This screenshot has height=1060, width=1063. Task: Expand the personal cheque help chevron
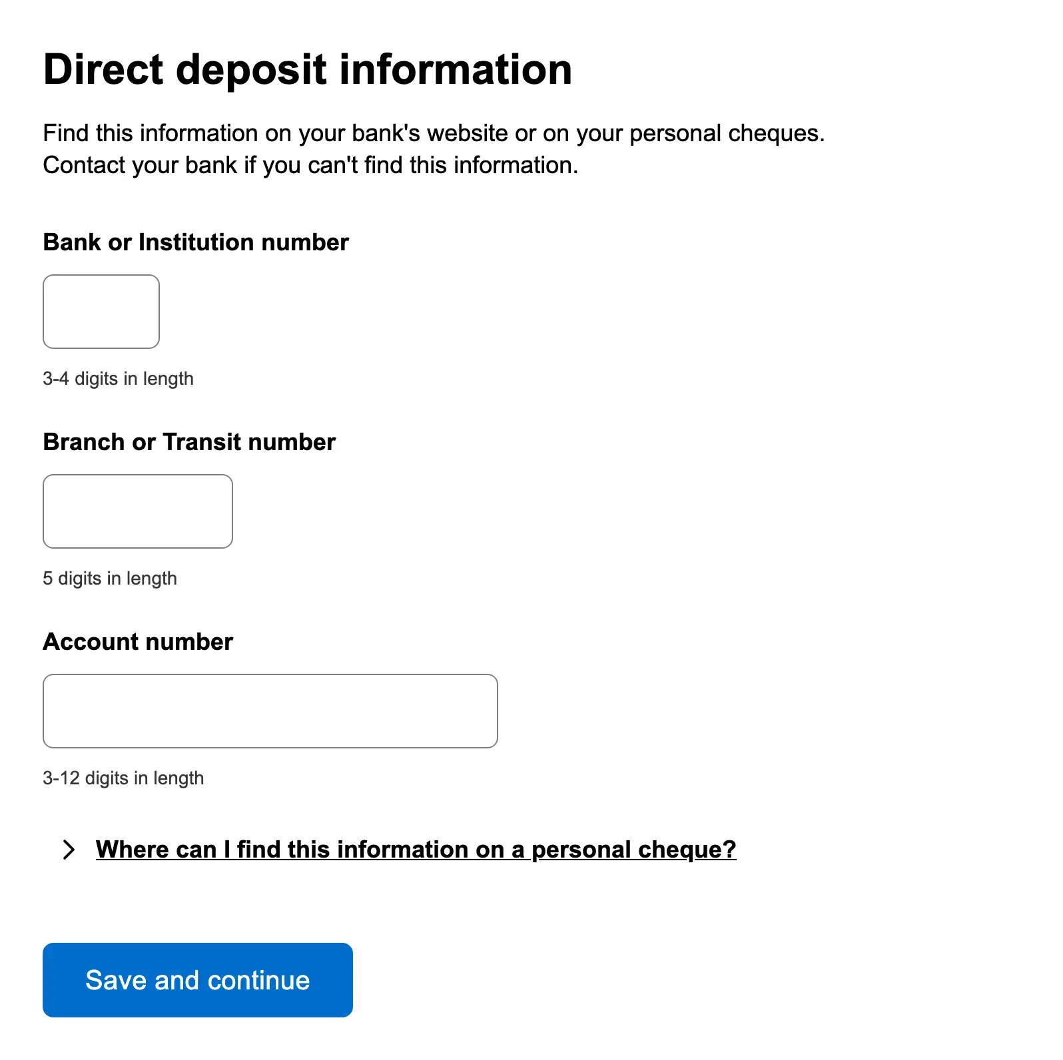(x=69, y=850)
